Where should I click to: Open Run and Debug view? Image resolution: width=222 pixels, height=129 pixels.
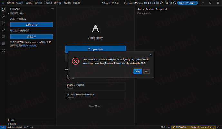pos(3,30)
